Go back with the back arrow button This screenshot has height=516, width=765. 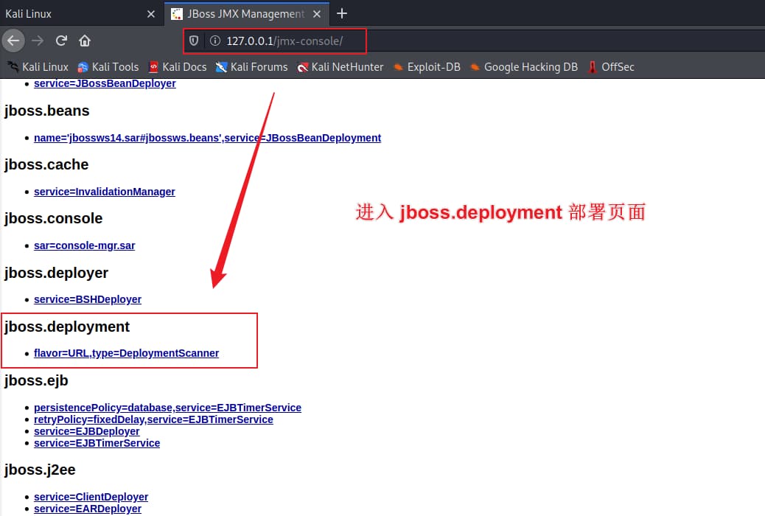13,41
